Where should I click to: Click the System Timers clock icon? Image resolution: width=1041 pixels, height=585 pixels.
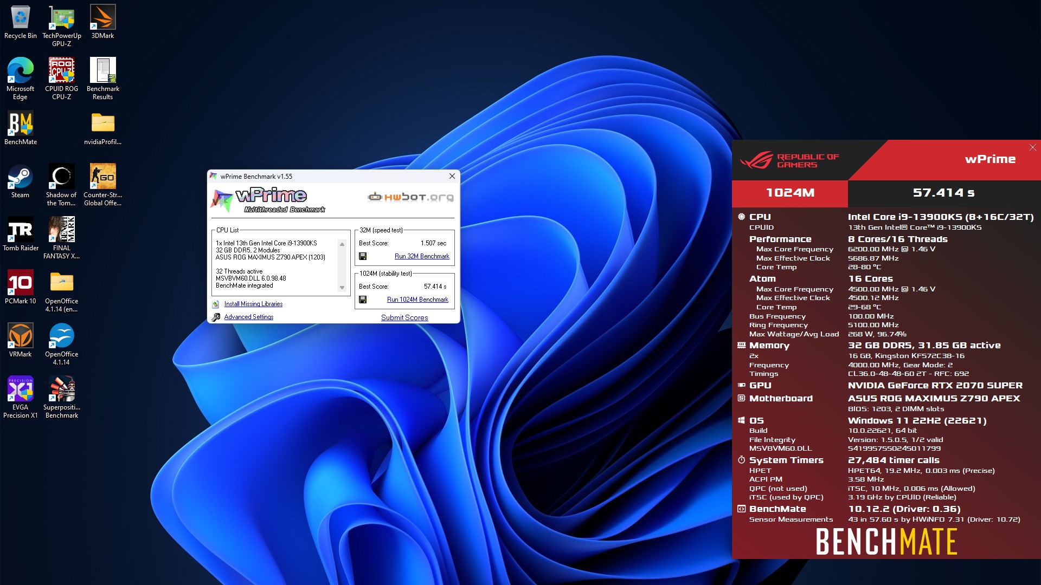741,460
